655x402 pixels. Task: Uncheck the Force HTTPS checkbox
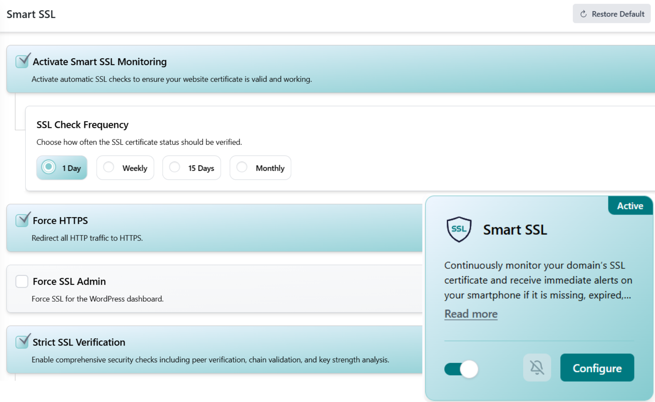pyautogui.click(x=22, y=220)
